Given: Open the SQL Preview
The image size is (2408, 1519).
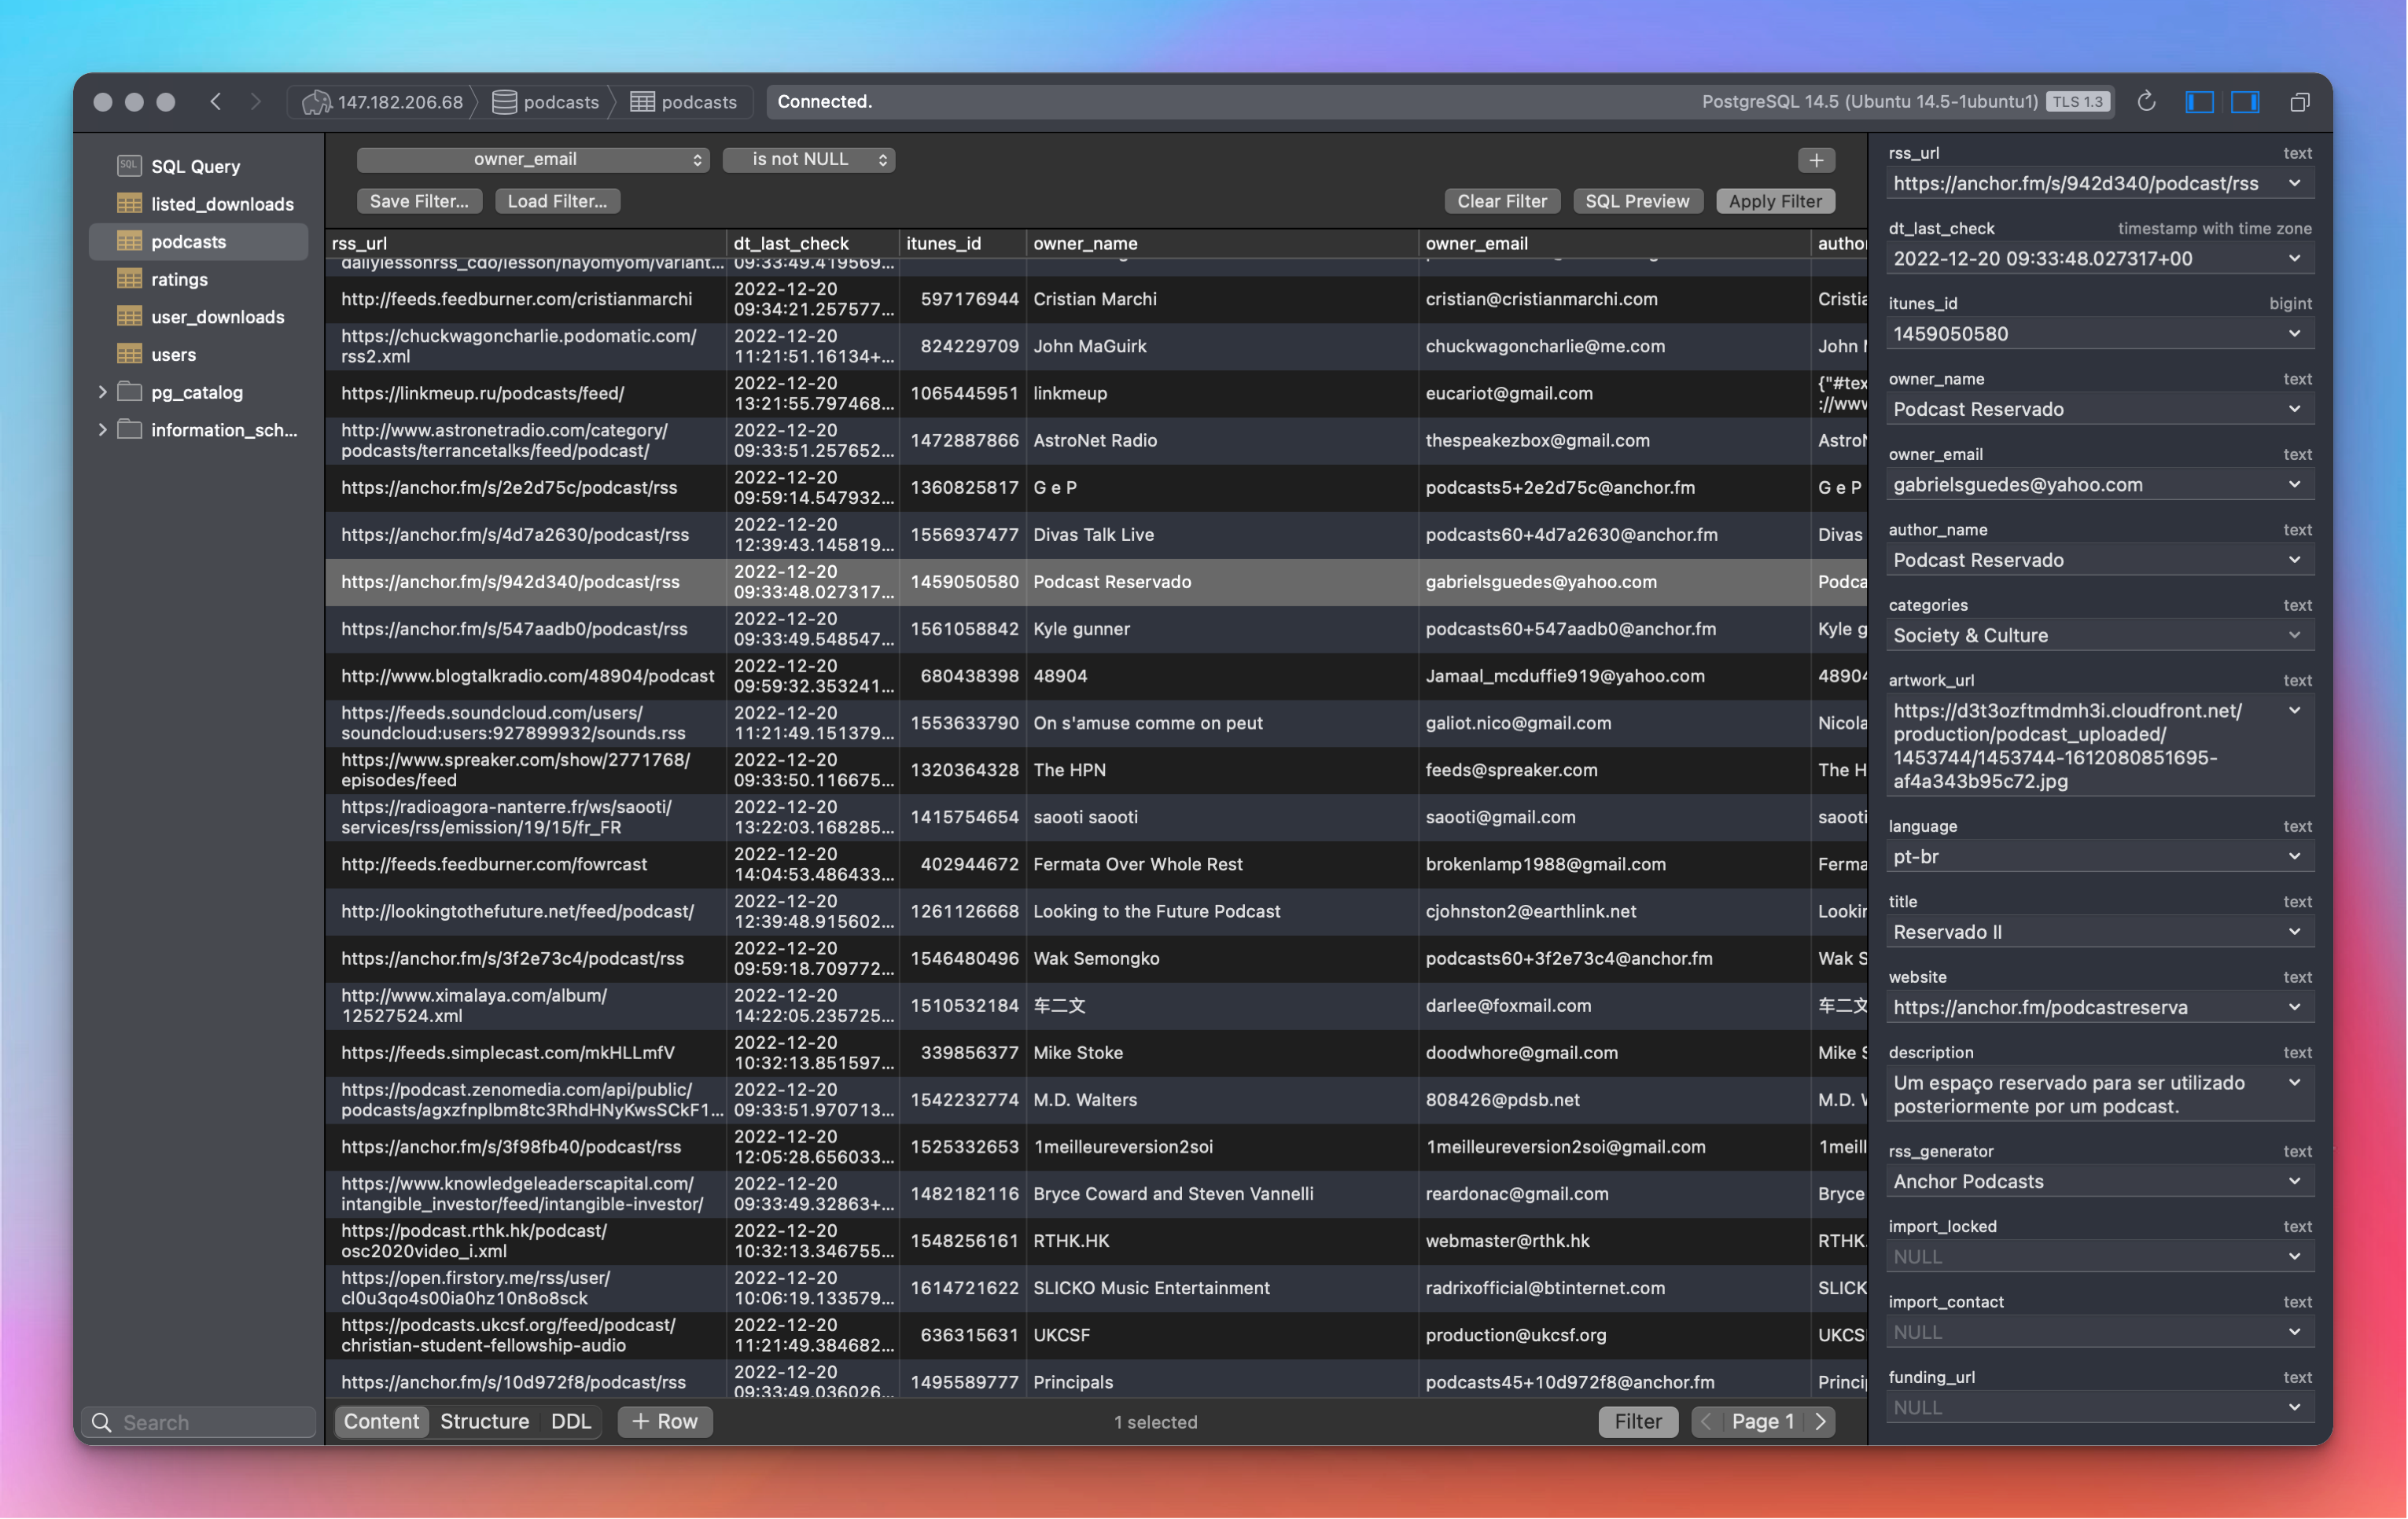Looking at the screenshot, I should (1637, 201).
